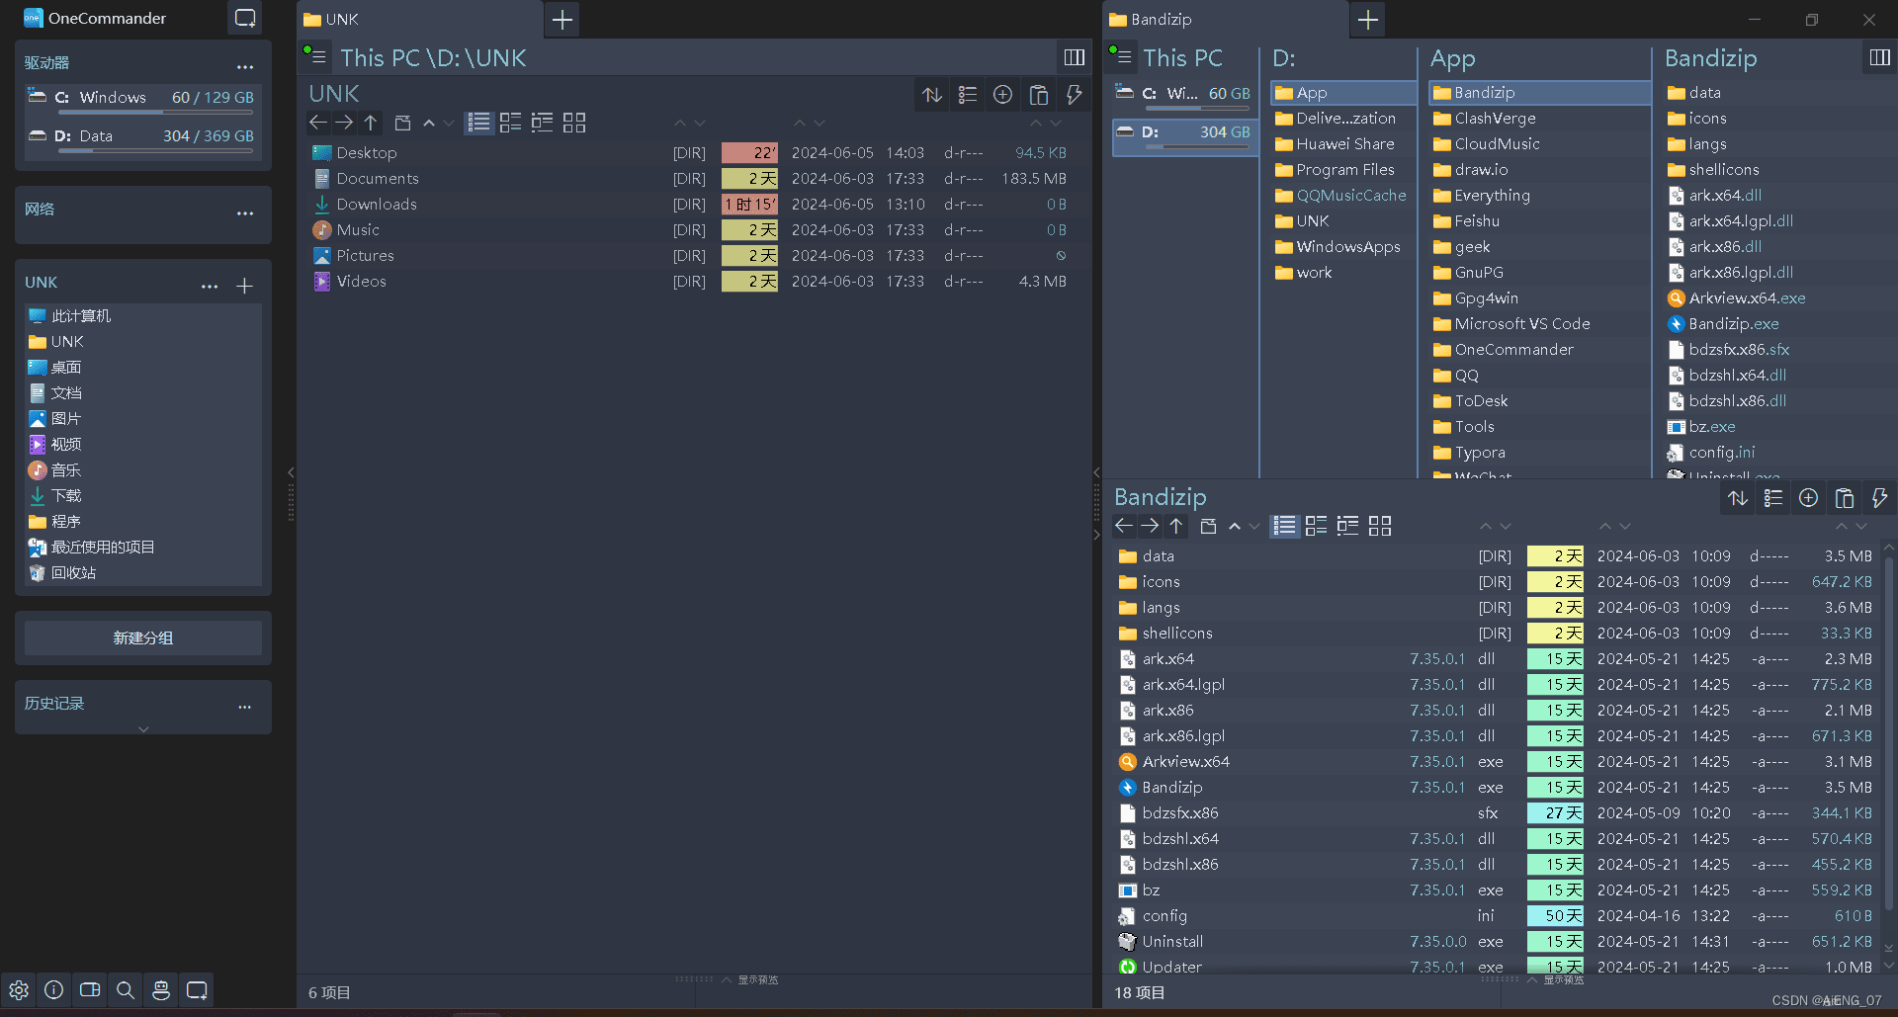
Task: Open search magnifier in bottom left bar
Action: [x=126, y=989]
